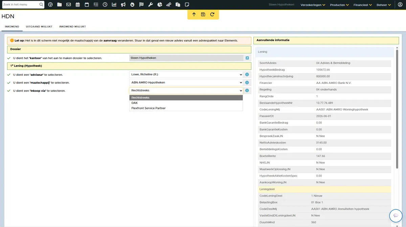Open the clipboard paste icon in top bar
Screen dimensions: 406x227
coord(178,5)
